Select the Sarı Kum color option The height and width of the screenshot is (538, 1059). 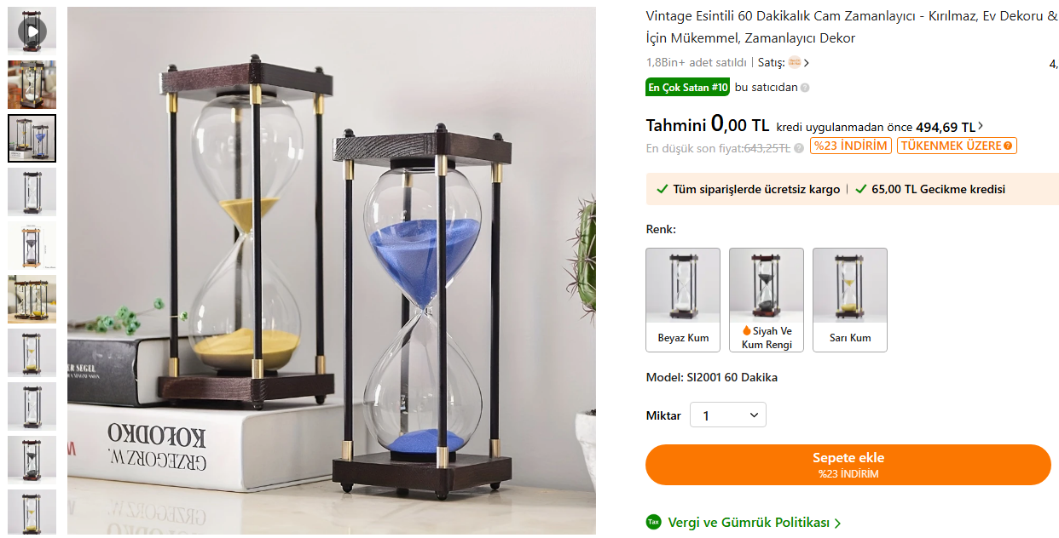tap(850, 300)
